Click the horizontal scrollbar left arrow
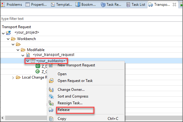 [3, 118]
